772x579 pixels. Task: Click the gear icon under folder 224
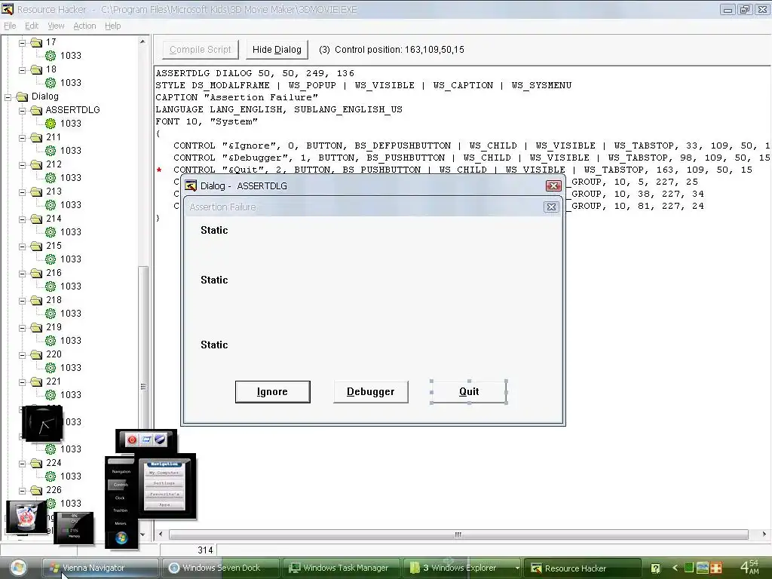[51, 476]
